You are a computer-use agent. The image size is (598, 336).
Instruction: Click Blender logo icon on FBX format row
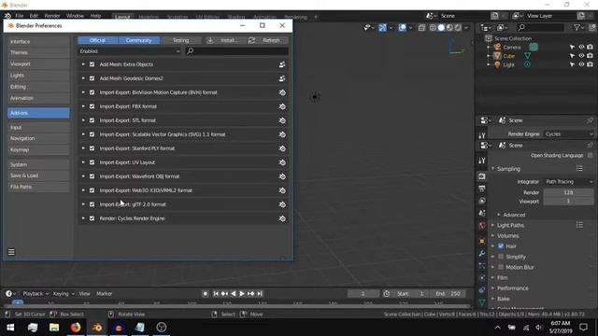pos(282,106)
